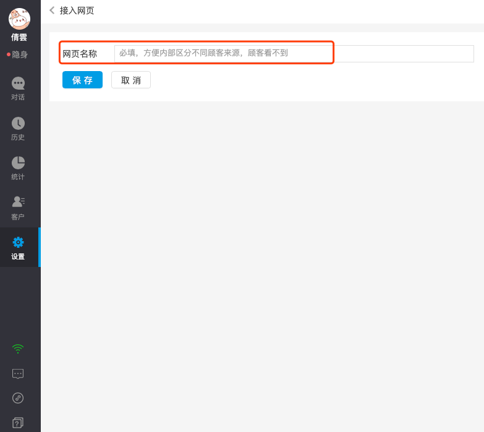Click the blue 保存 button
This screenshot has height=432, width=484.
point(82,80)
